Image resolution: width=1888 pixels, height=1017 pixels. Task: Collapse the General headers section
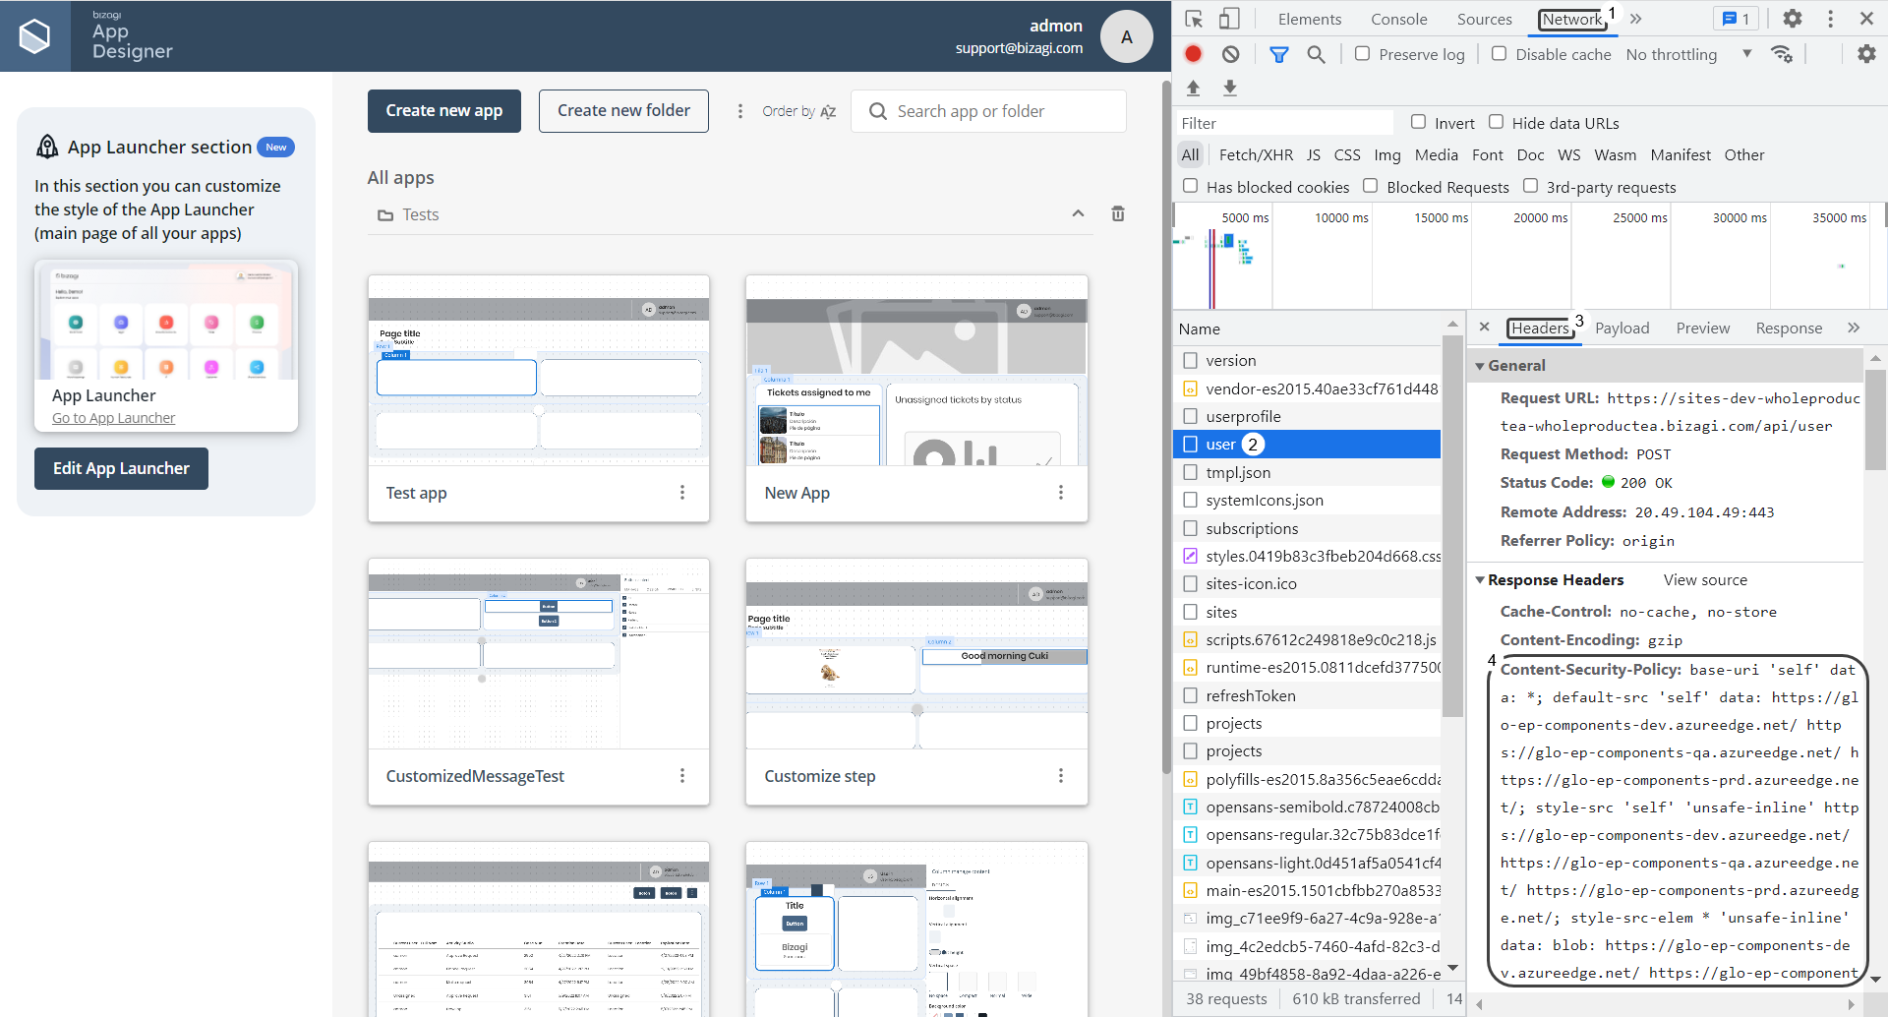[1480, 365]
